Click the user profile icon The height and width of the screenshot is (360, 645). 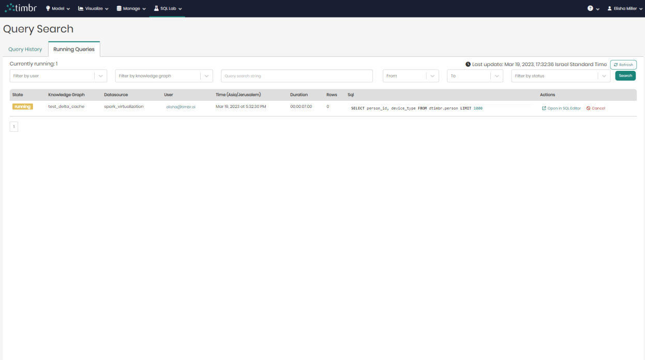(611, 8)
